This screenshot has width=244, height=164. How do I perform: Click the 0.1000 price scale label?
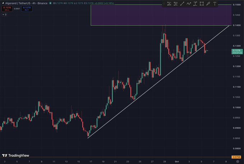point(237,107)
